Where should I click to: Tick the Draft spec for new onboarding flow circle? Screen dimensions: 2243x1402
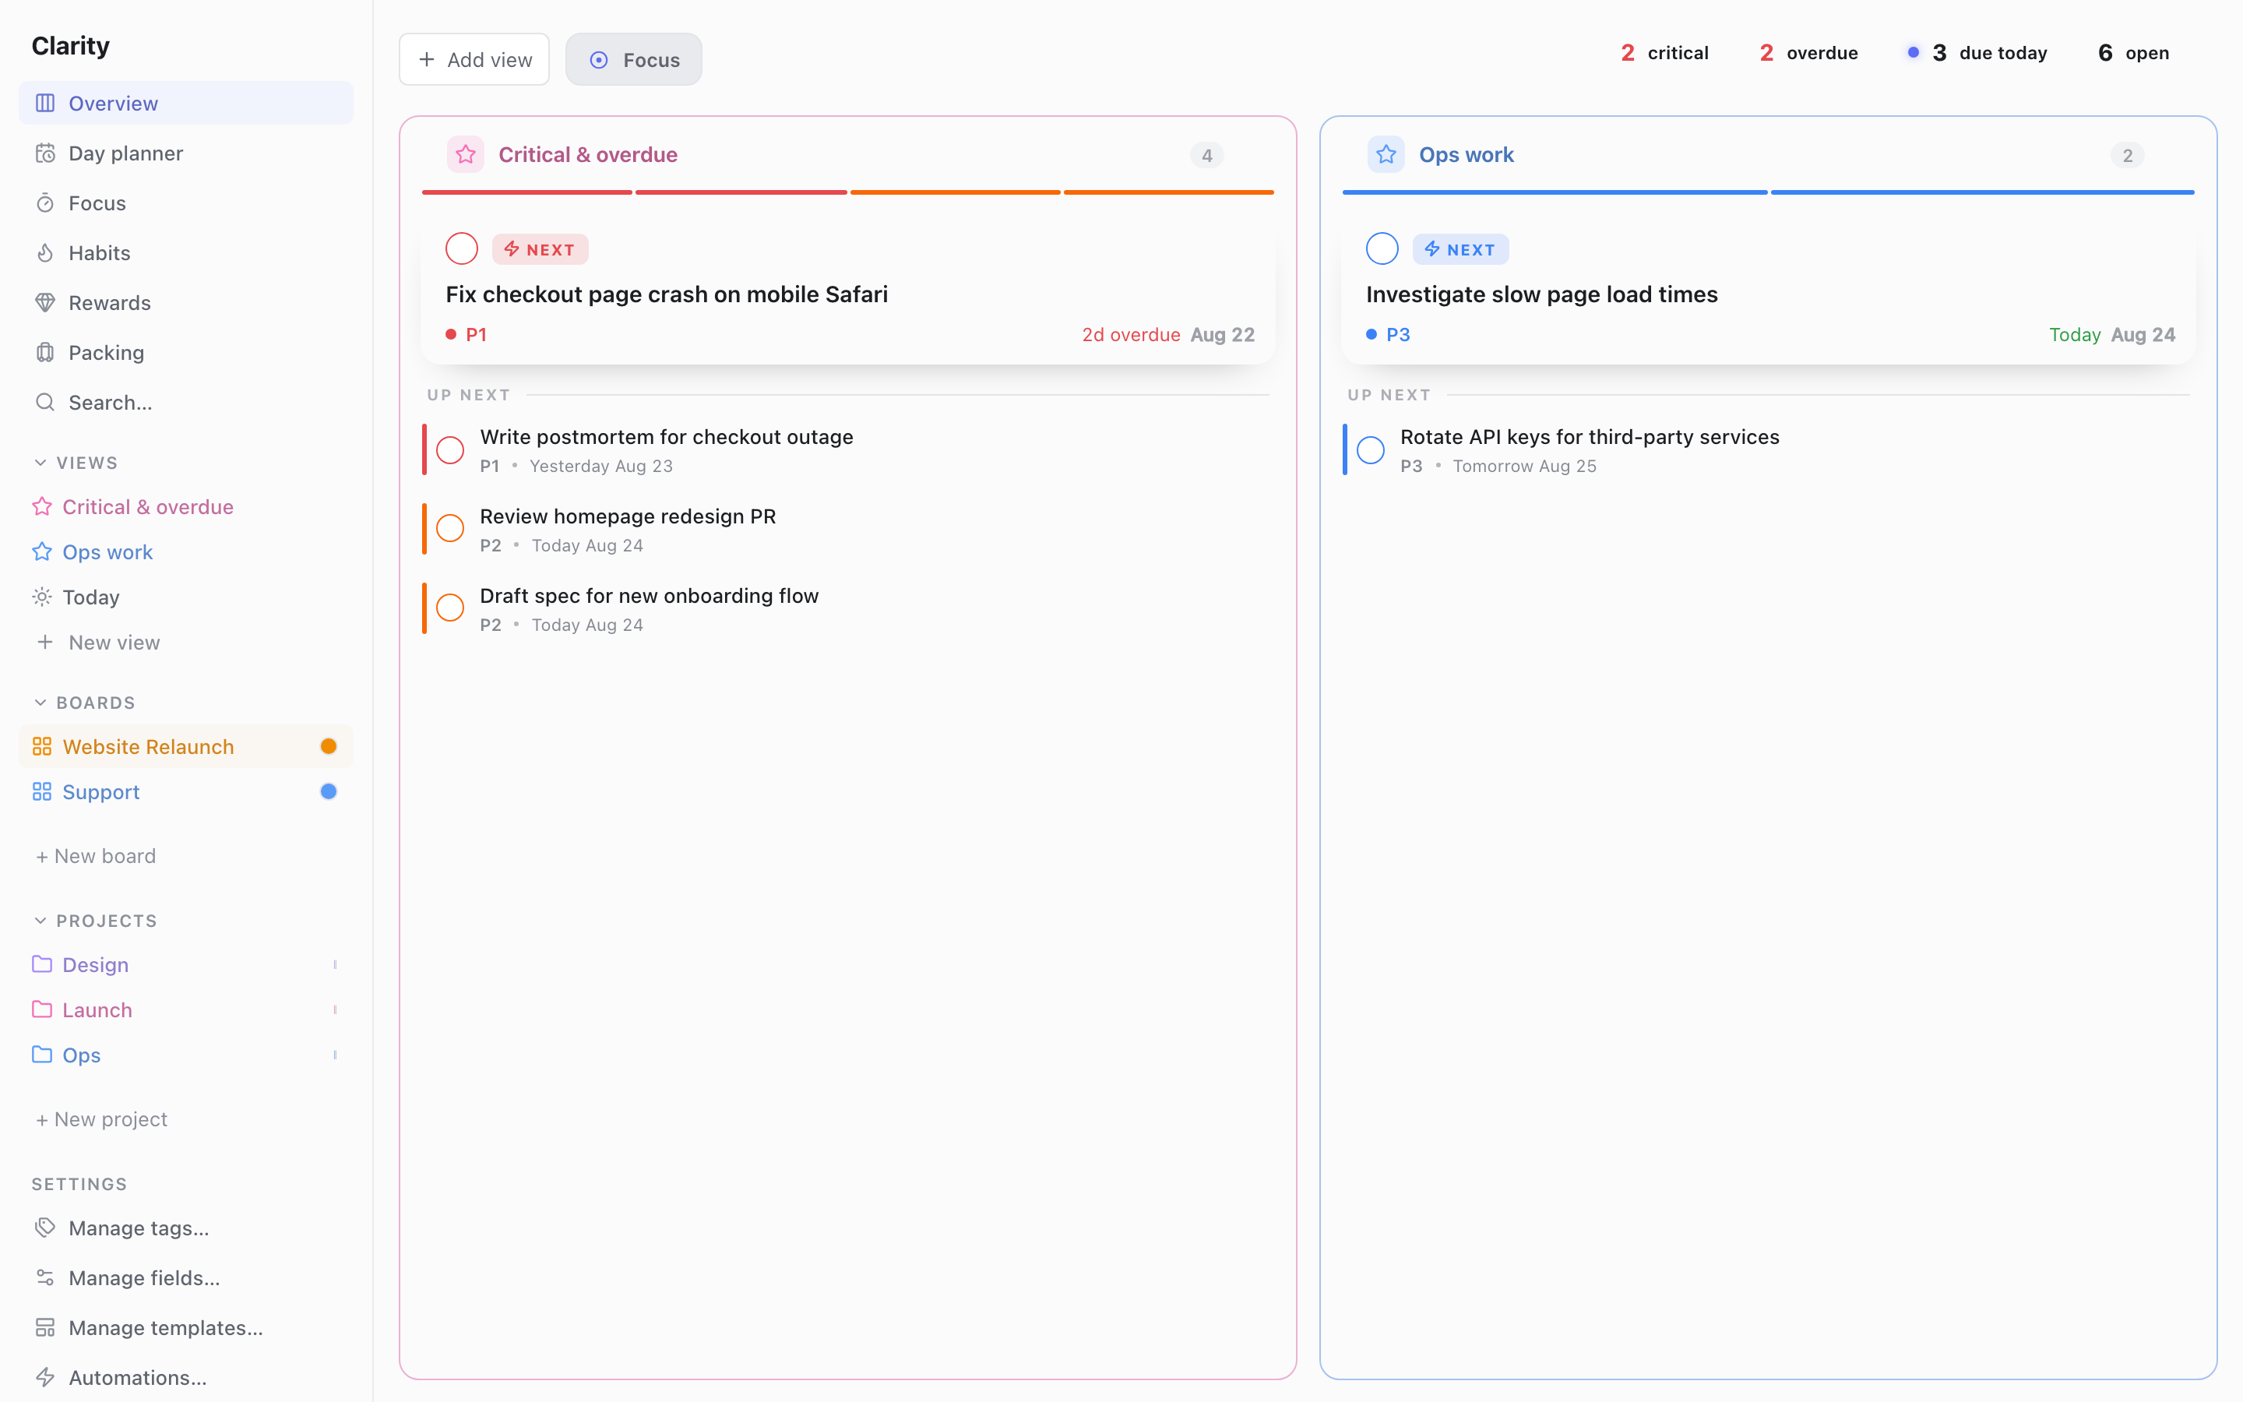(450, 608)
